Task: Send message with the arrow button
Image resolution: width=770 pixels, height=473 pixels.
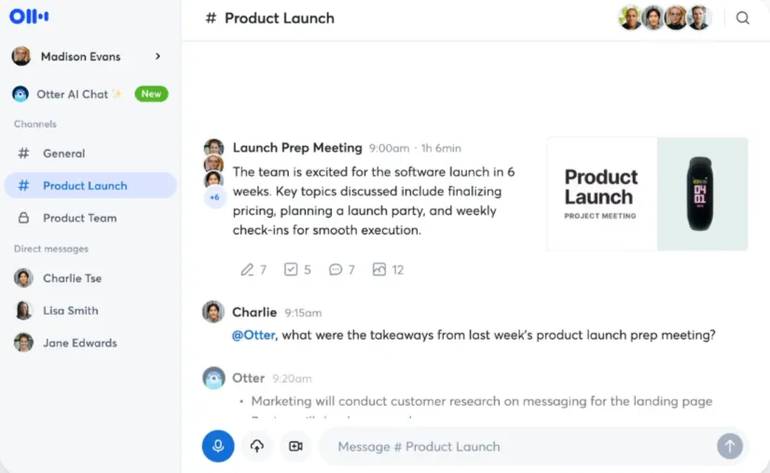Action: click(x=730, y=446)
